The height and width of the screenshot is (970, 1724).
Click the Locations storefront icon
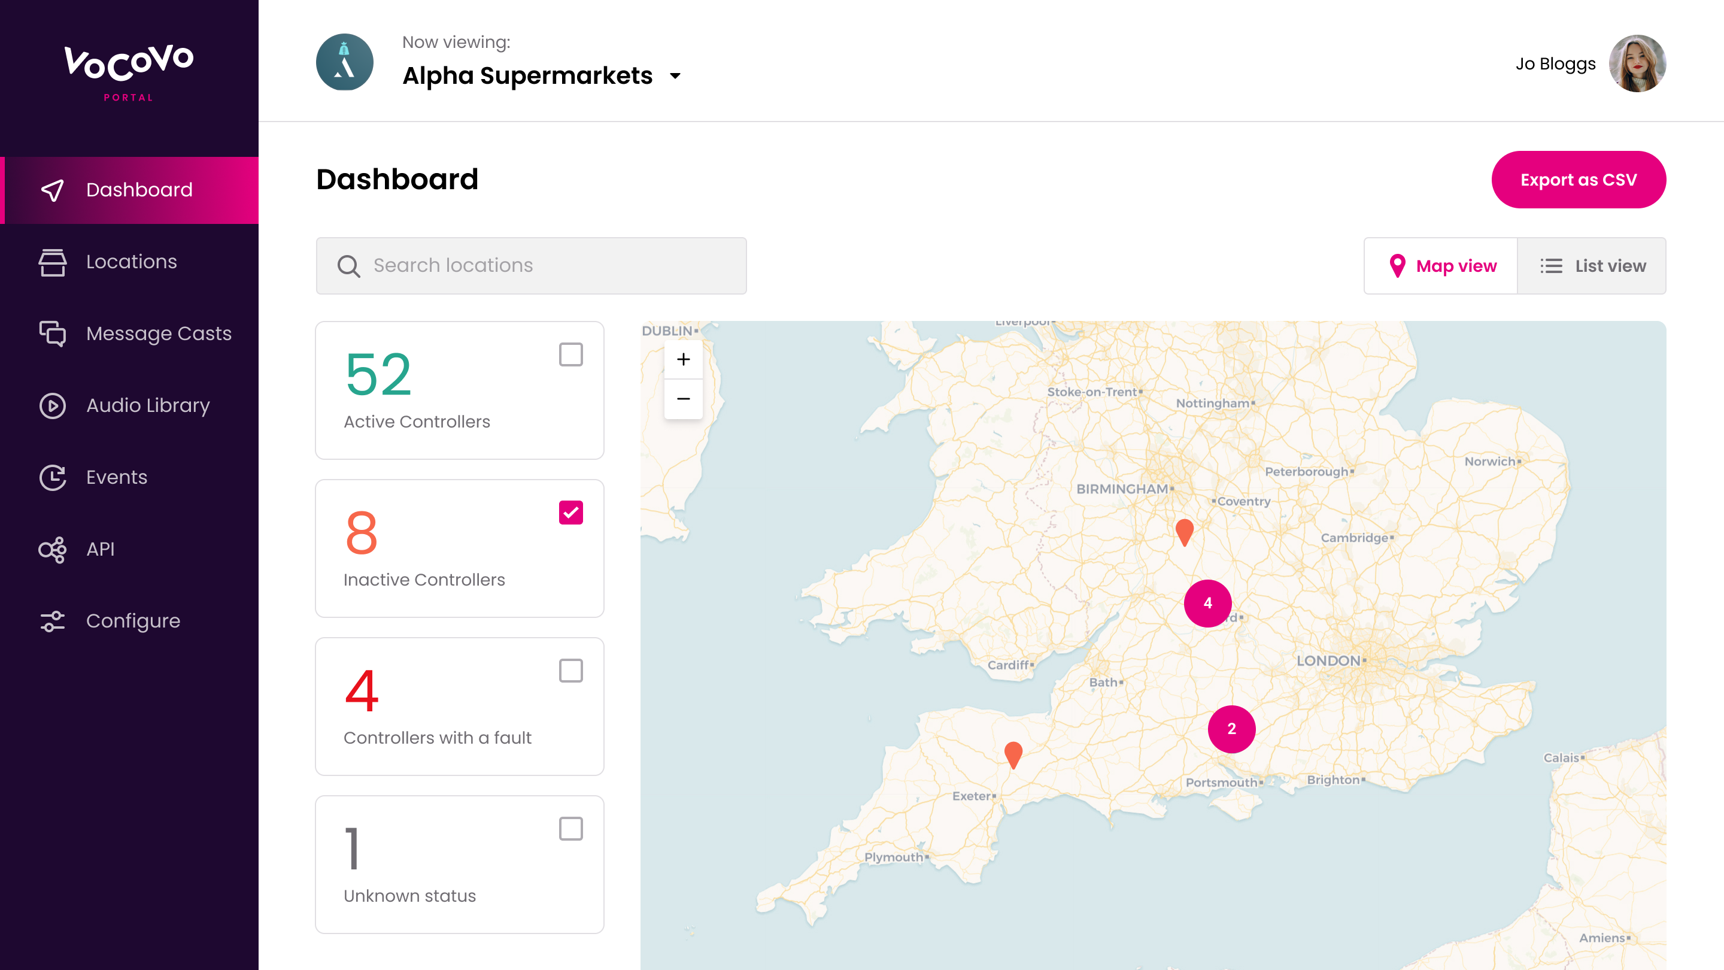click(x=52, y=262)
